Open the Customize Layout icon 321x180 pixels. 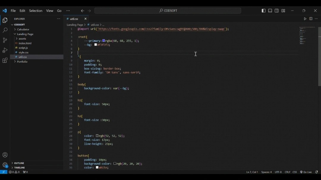click(x=283, y=11)
